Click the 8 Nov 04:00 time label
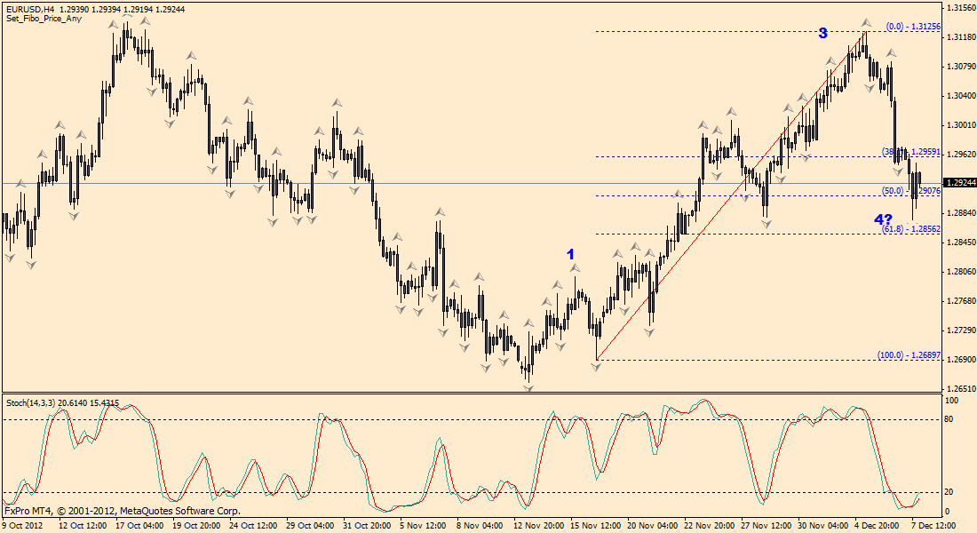This screenshot has width=977, height=533. point(480,526)
